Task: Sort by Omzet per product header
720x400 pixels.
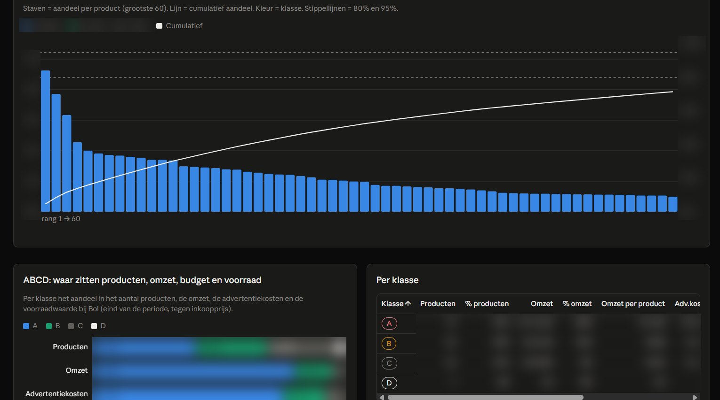Action: coord(633,304)
